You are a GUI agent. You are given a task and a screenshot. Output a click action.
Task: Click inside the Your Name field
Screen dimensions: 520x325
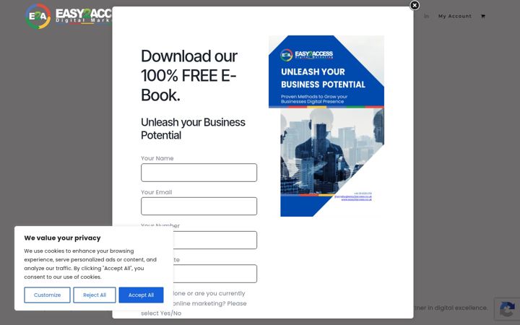pos(199,173)
